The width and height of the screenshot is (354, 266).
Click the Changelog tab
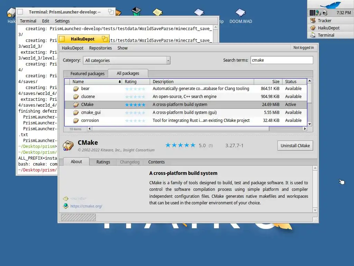pyautogui.click(x=130, y=162)
